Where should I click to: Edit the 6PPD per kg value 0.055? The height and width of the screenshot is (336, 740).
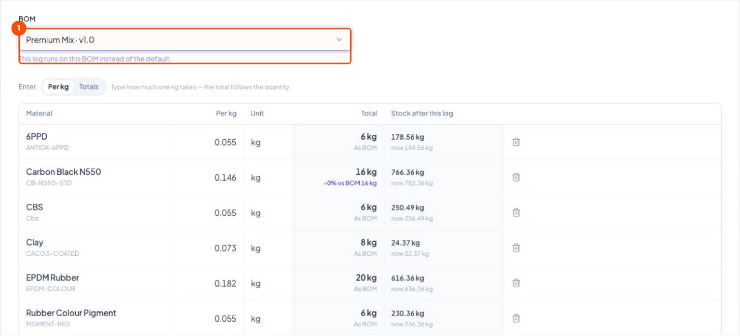208,142
